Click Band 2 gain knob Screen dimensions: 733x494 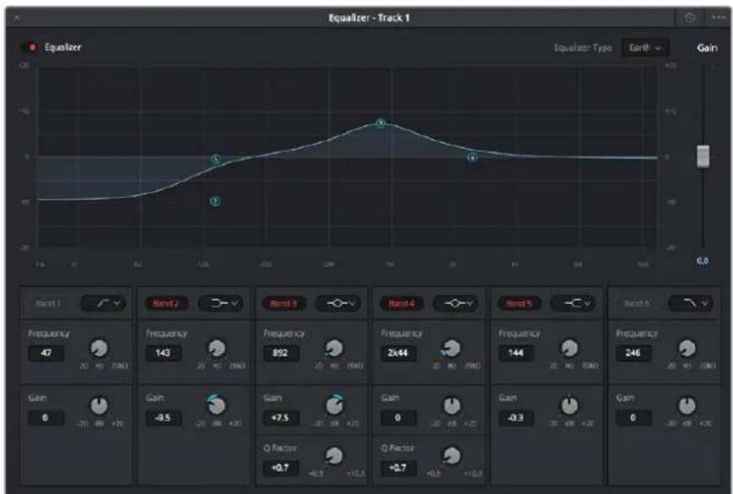pyautogui.click(x=216, y=405)
